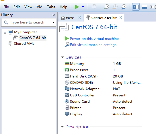Switch to the Home tab
Image resolution: width=156 pixels, height=134 pixels.
click(x=70, y=18)
